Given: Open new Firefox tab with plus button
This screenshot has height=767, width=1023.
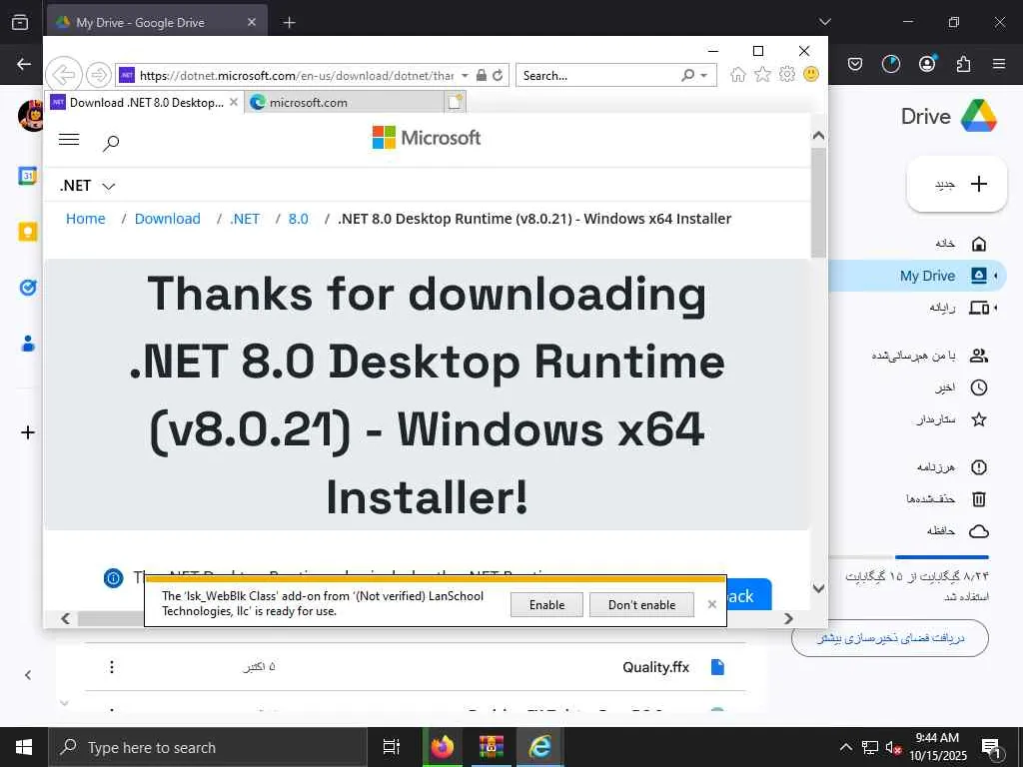Looking at the screenshot, I should [x=289, y=23].
